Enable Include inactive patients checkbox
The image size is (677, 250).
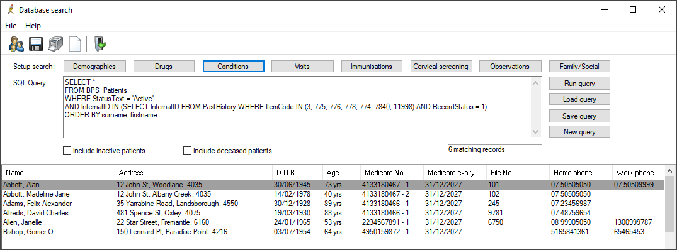click(x=67, y=151)
